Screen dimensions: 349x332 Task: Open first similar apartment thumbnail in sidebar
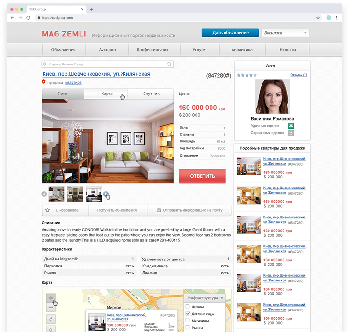248,166
